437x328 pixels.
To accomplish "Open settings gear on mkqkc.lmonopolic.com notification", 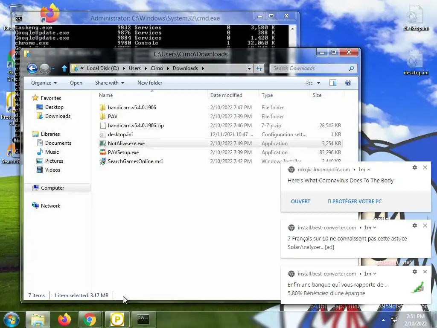I will (415, 167).
